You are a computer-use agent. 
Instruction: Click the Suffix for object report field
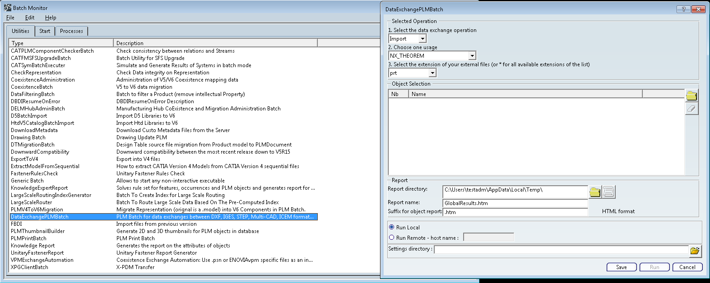click(x=515, y=212)
